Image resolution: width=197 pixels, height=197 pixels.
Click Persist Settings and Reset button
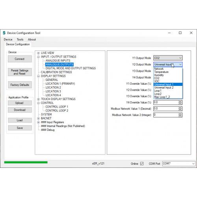tap(20, 72)
